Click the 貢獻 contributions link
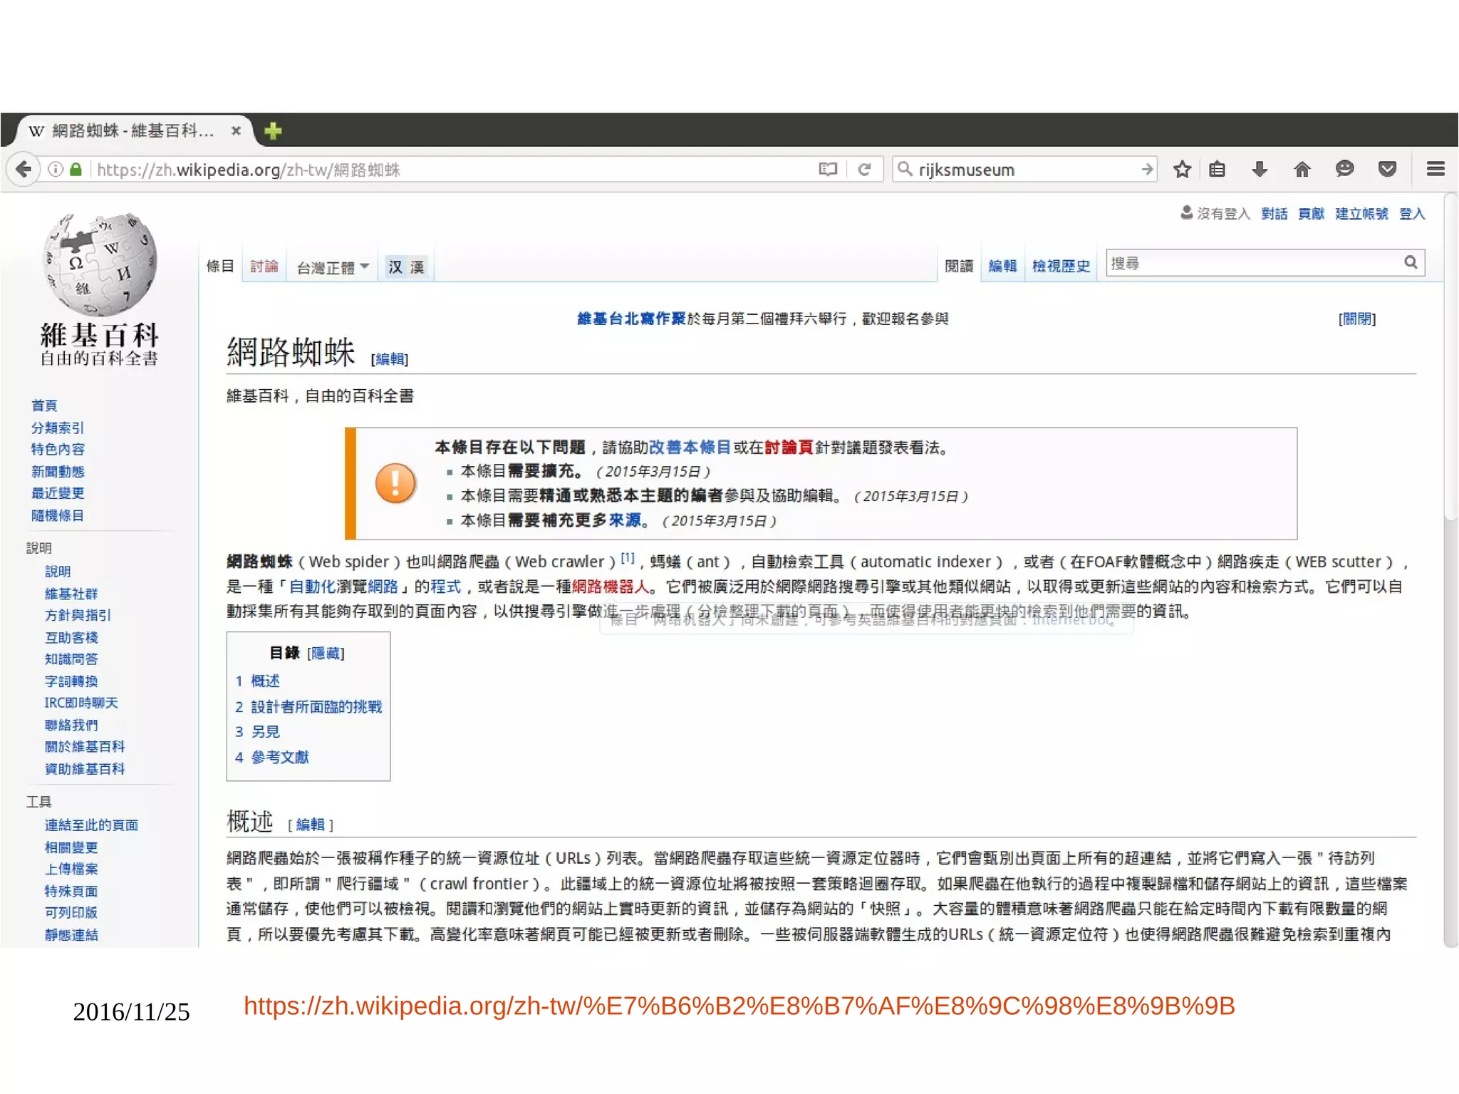The image size is (1459, 1094). (1311, 214)
